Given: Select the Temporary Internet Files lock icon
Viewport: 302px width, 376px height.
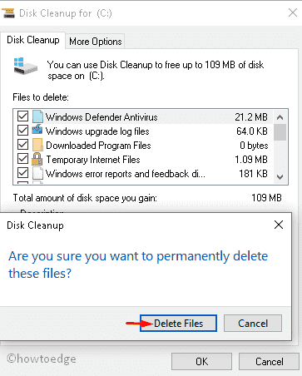Looking at the screenshot, I should (x=37, y=159).
